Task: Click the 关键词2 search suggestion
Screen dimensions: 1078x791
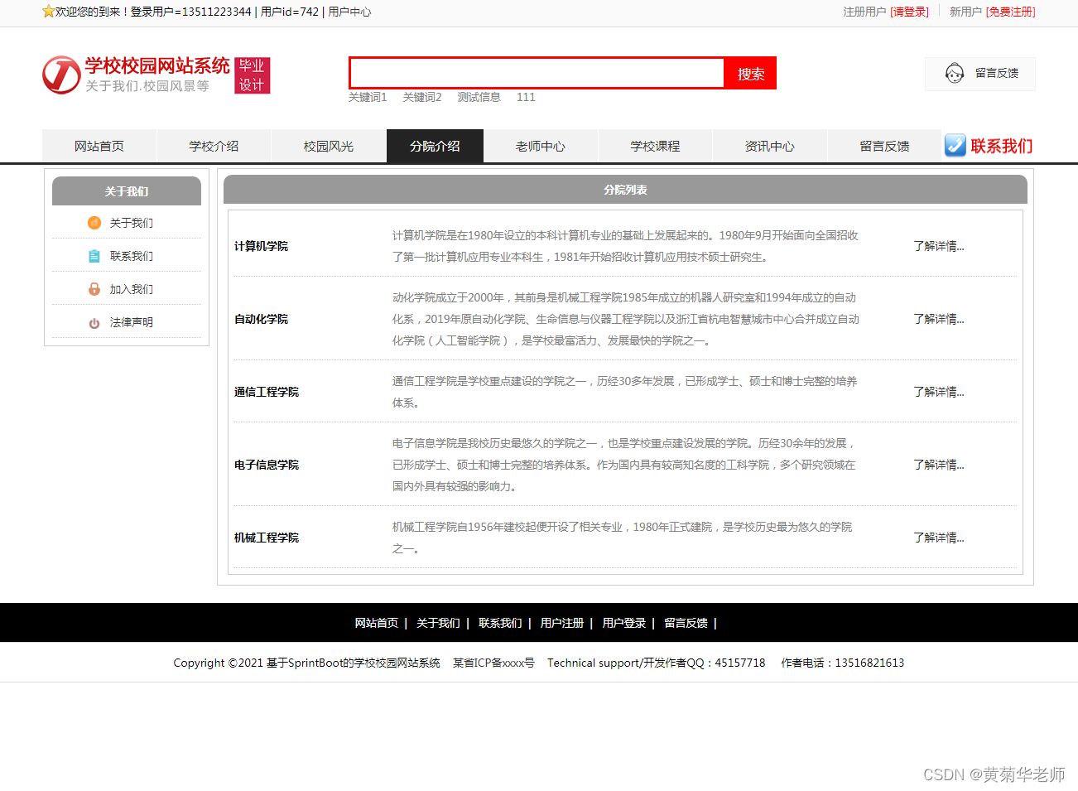Action: tap(422, 97)
